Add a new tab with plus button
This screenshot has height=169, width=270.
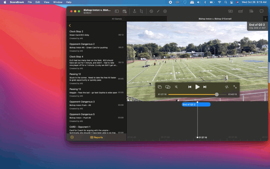pyautogui.click(x=265, y=19)
